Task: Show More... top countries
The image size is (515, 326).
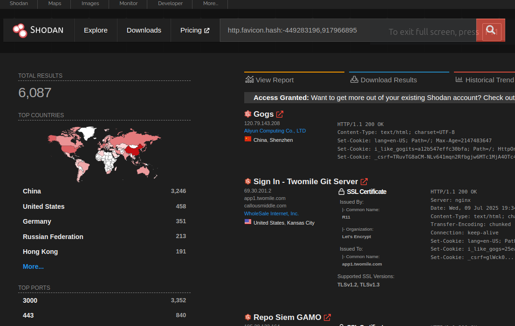Action: pos(33,266)
